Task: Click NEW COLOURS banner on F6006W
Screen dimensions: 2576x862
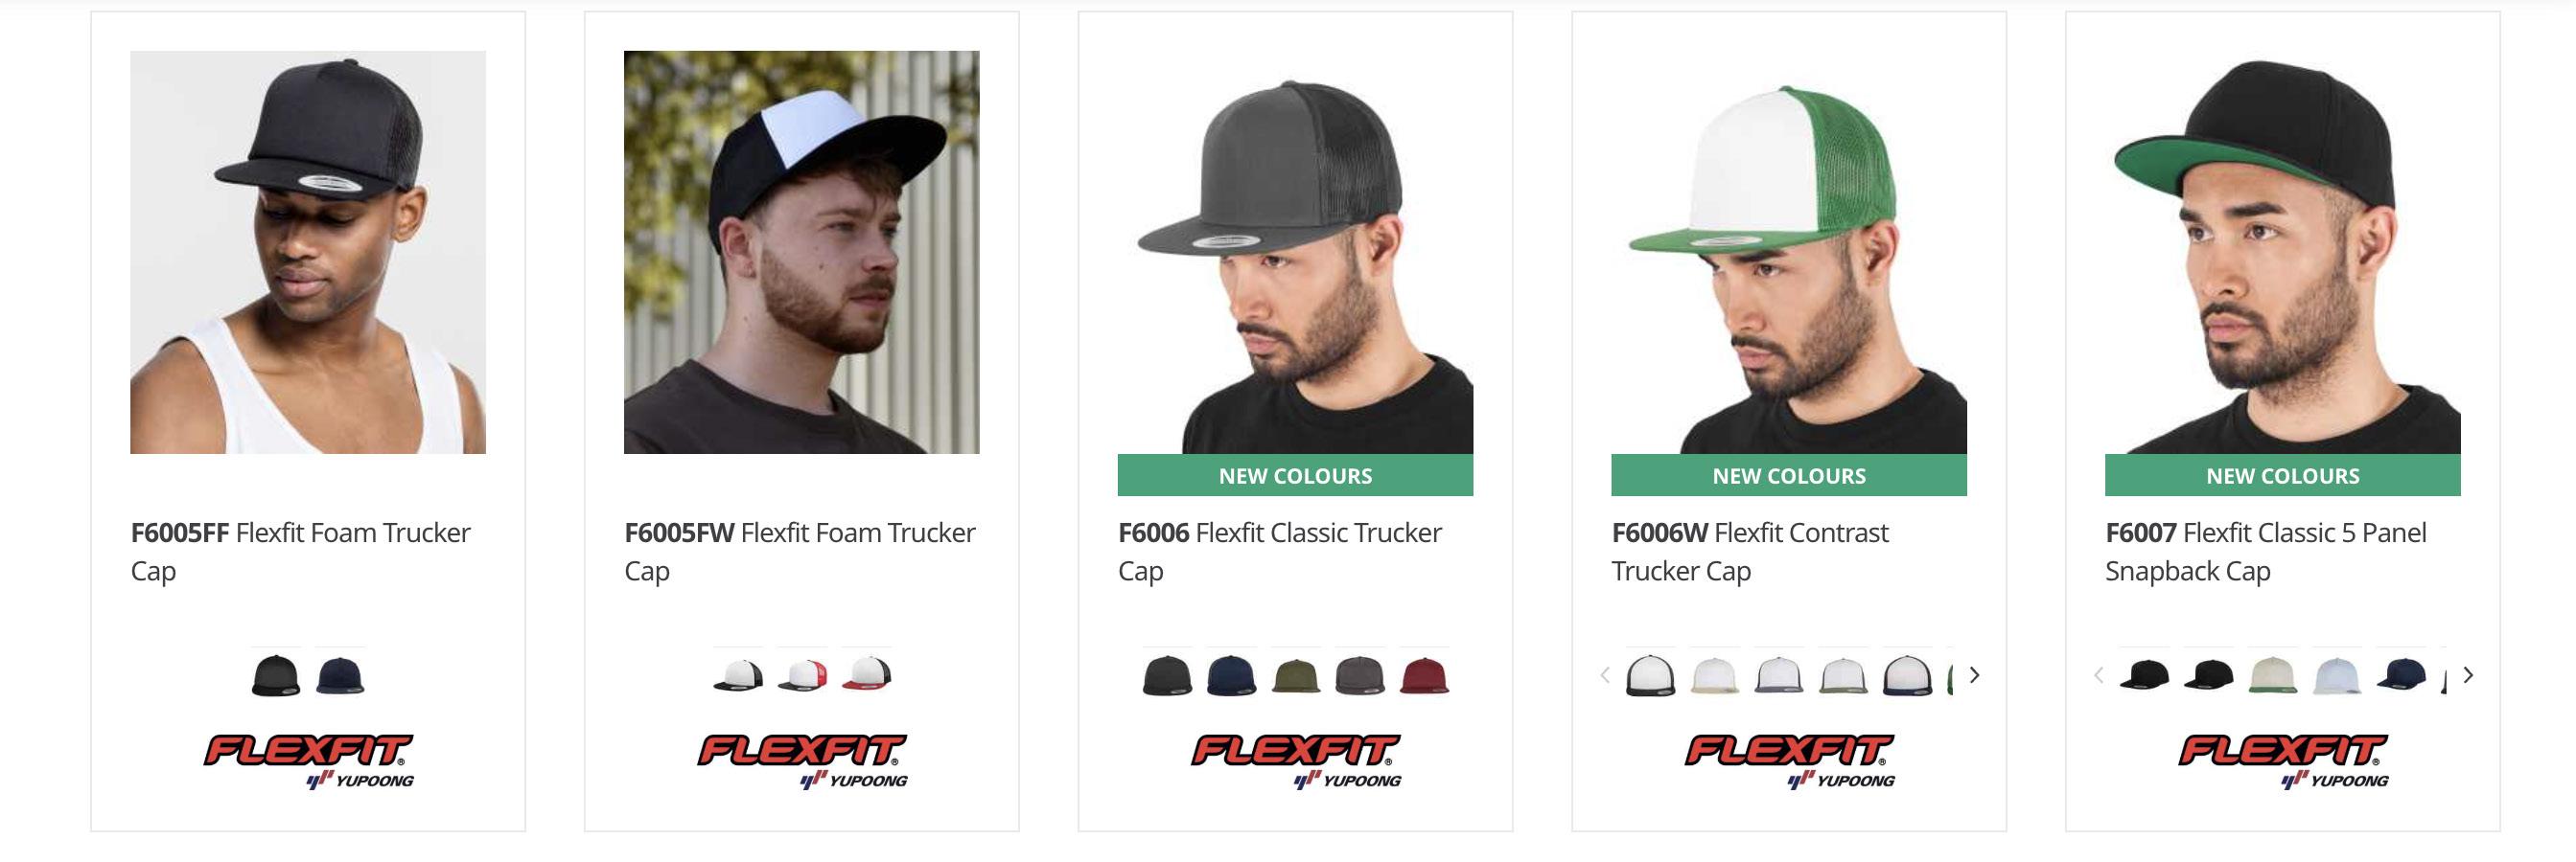Action: pos(1789,475)
